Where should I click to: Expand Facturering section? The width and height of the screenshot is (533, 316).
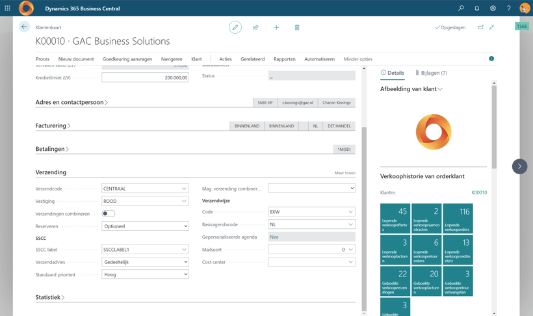coord(53,125)
